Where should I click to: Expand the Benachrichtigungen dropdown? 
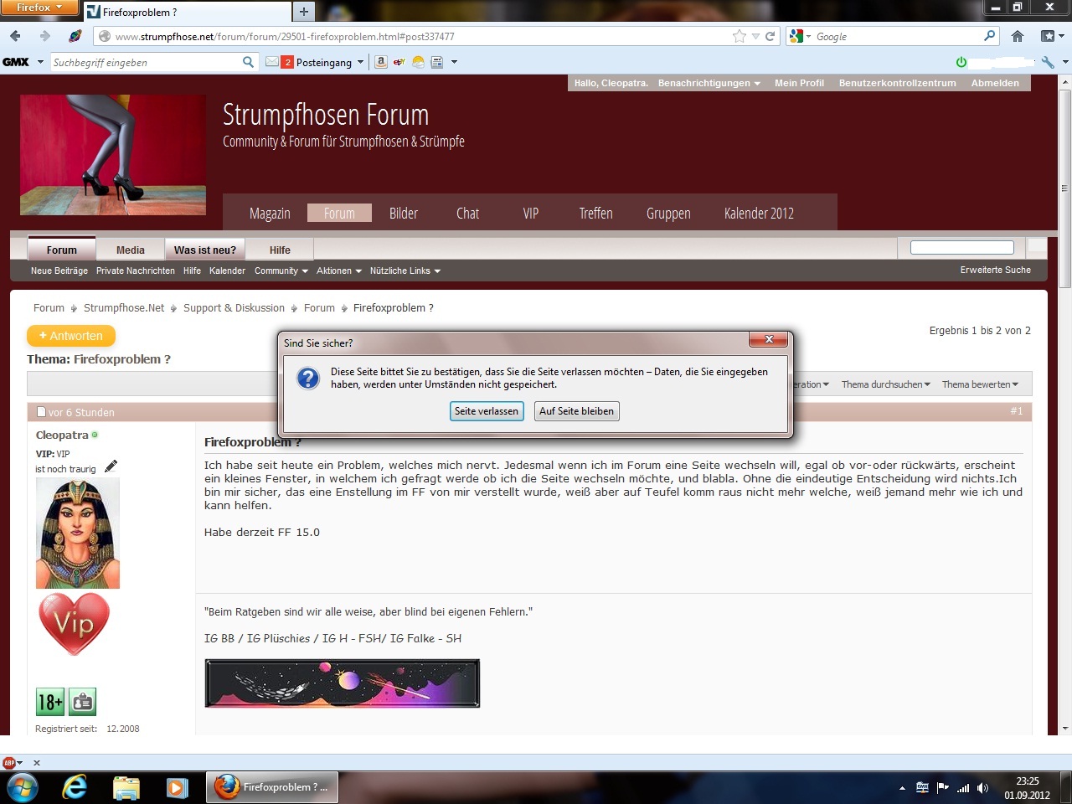click(709, 83)
